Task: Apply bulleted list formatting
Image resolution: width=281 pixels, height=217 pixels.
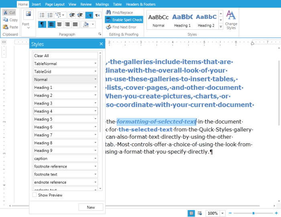Action: (42, 15)
